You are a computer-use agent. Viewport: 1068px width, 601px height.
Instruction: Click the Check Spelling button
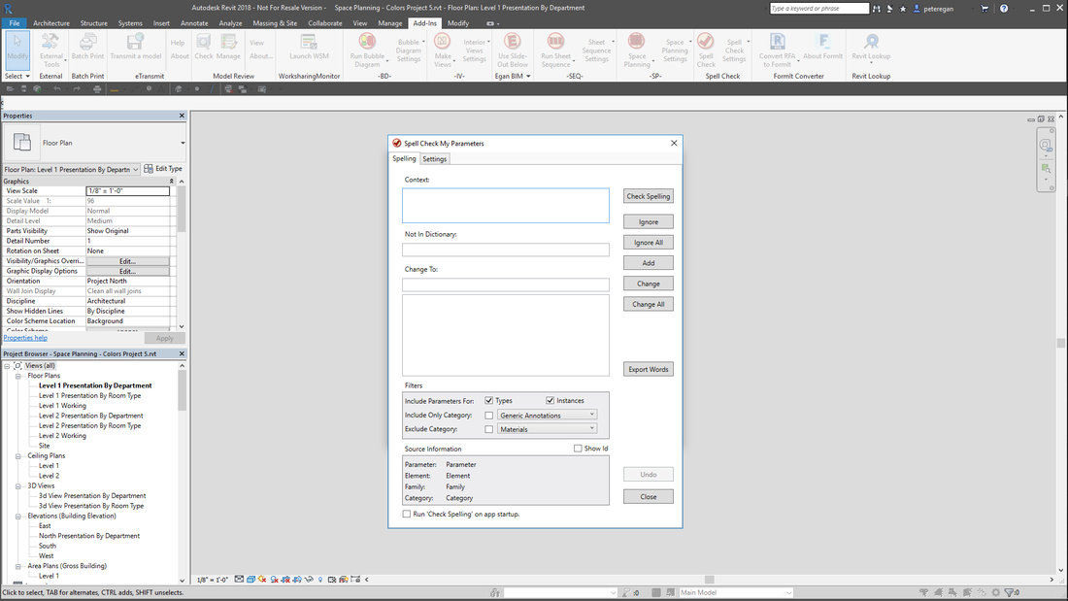pyautogui.click(x=648, y=196)
